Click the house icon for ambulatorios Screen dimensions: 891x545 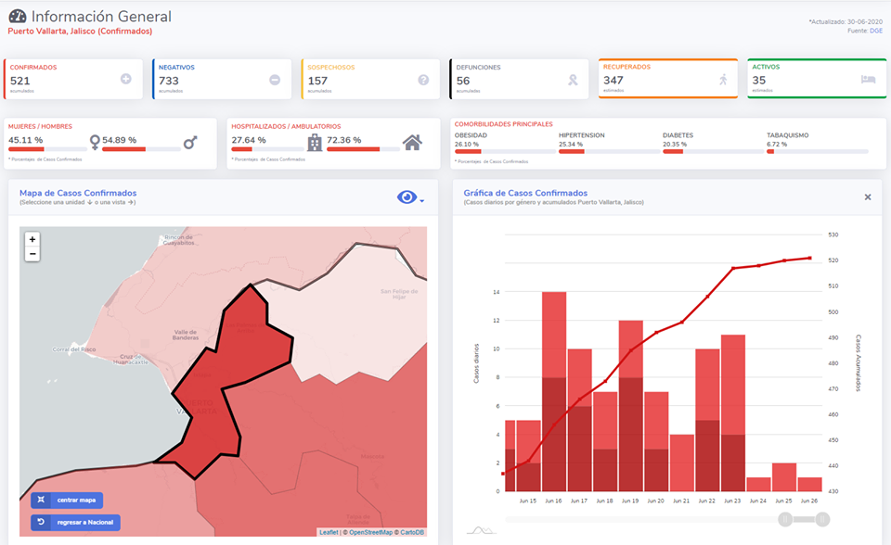(x=412, y=142)
